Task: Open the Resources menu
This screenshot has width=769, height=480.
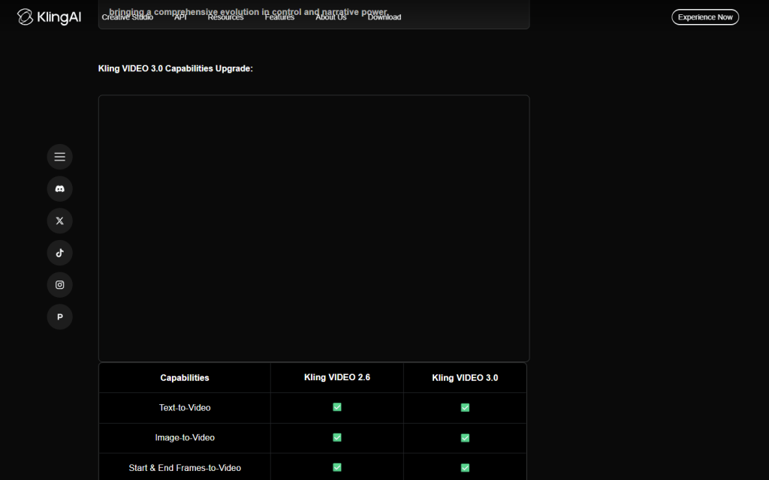Action: pyautogui.click(x=225, y=17)
